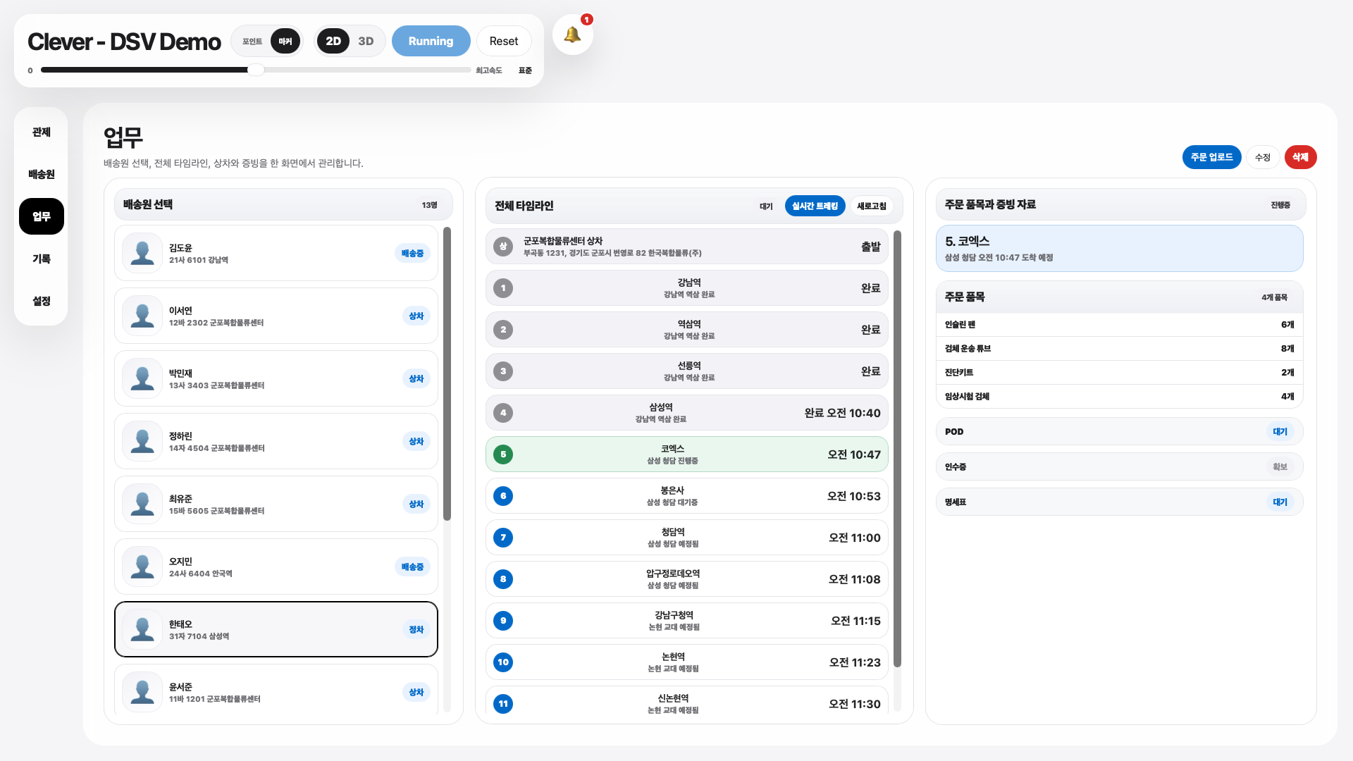This screenshot has width=1353, height=761.
Task: Click the 13명 courier count
Action: (x=429, y=205)
